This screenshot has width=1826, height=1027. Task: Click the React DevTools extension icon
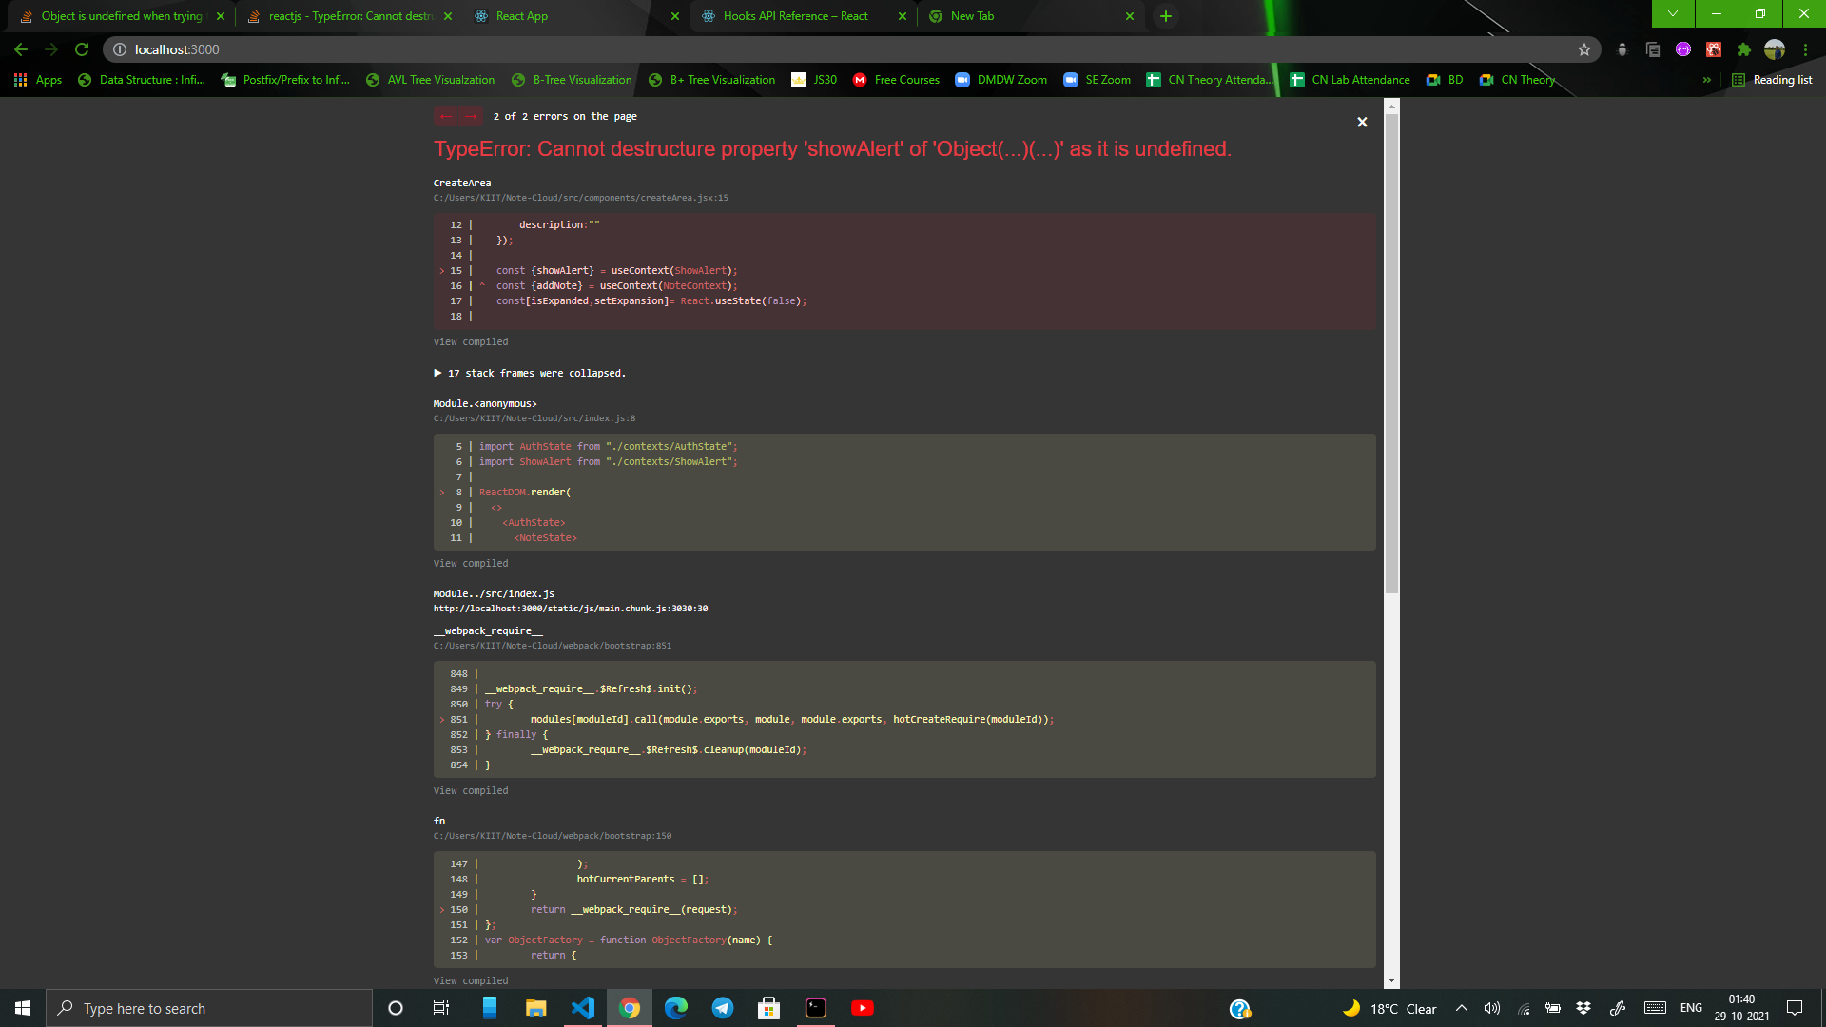(x=1715, y=50)
